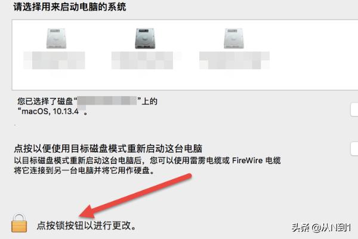The width and height of the screenshot is (358, 239).
Task: Click the '点按以便使用目标磁盘模式重新启动这台电脑' heading
Action: click(x=108, y=149)
